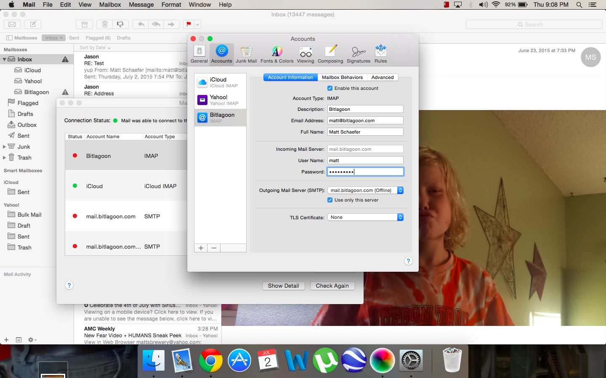Open Fonts & Colors preferences
The height and width of the screenshot is (378, 606).
[277, 54]
